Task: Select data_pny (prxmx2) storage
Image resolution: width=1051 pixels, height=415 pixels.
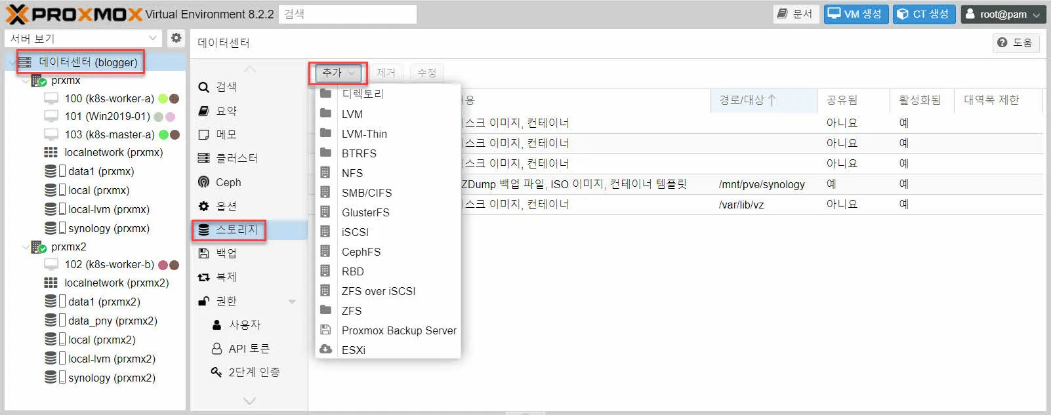Action: pyautogui.click(x=112, y=321)
